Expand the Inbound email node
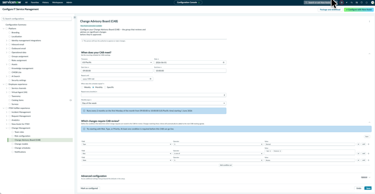This screenshot has height=194, width=375. [x=7, y=44]
